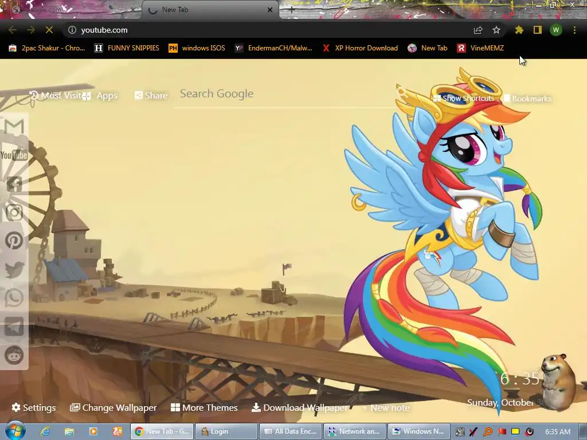Open the Windows Start button

pos(14,431)
